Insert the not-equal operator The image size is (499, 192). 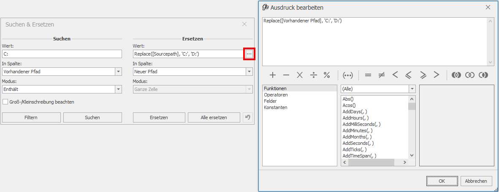pos(381,75)
